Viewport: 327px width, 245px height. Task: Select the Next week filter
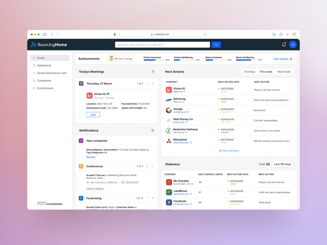(x=284, y=71)
